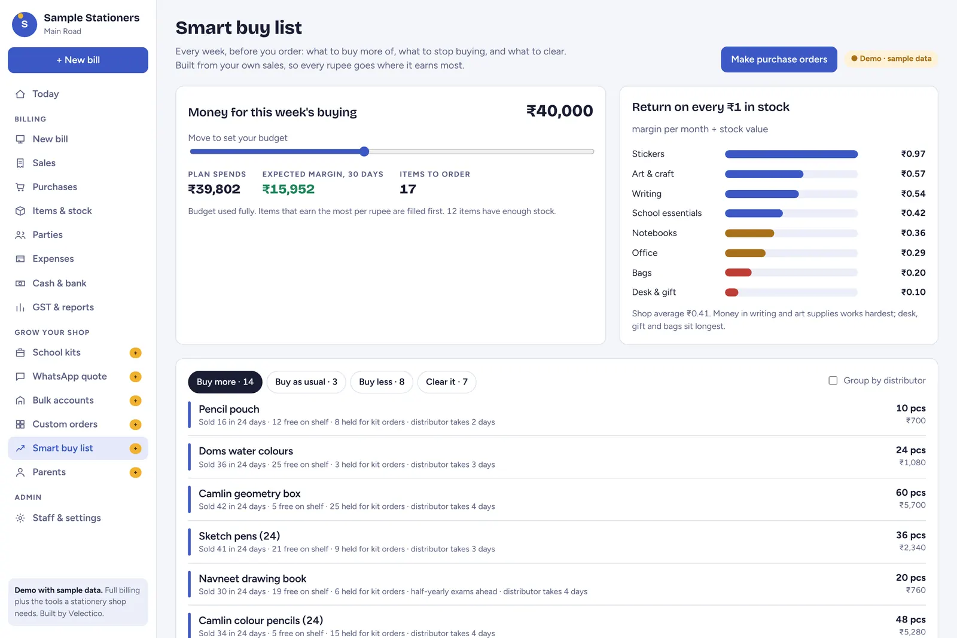Screen dimensions: 957x638
Task: Click the Doms water colours item name
Action: click(246, 451)
